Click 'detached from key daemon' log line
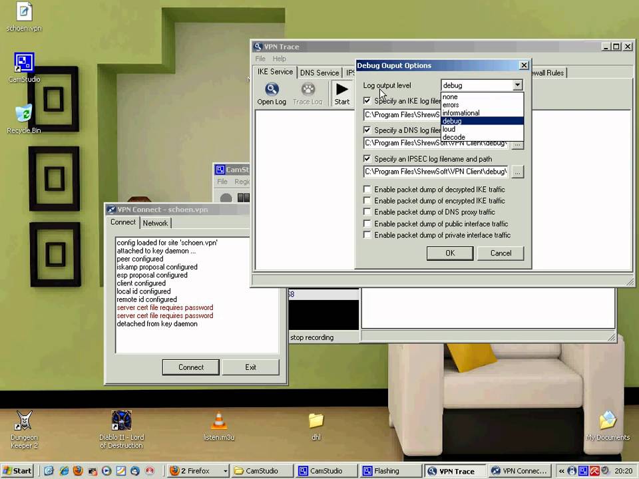The height and width of the screenshot is (479, 639). [x=157, y=324]
